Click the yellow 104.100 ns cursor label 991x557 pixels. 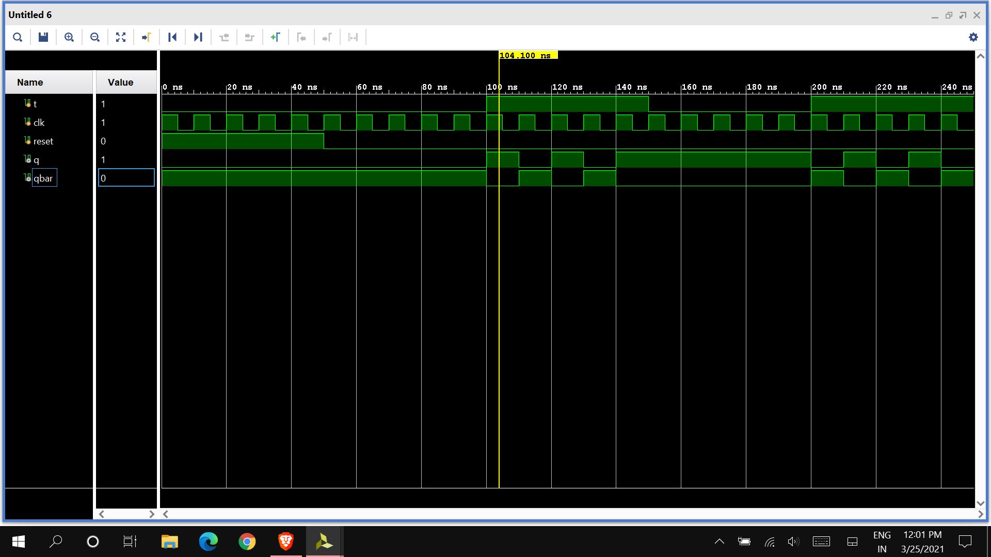click(528, 55)
